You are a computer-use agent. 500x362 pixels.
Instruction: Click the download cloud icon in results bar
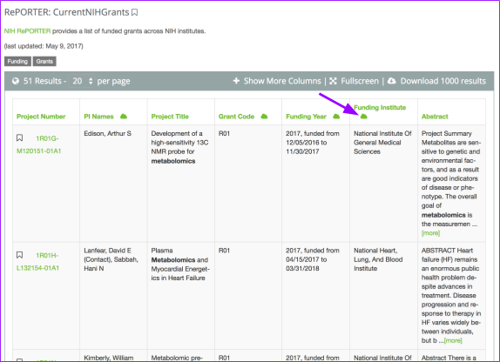(392, 81)
